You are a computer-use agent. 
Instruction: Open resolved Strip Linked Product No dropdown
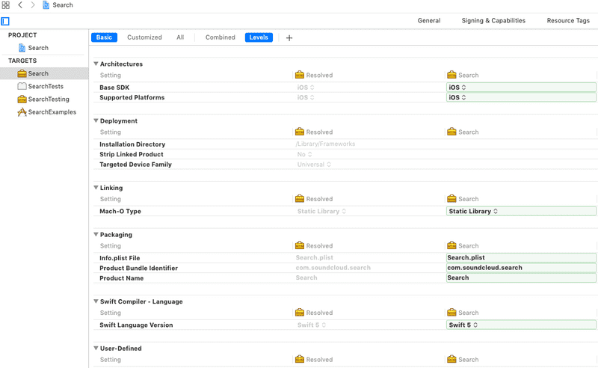[305, 154]
